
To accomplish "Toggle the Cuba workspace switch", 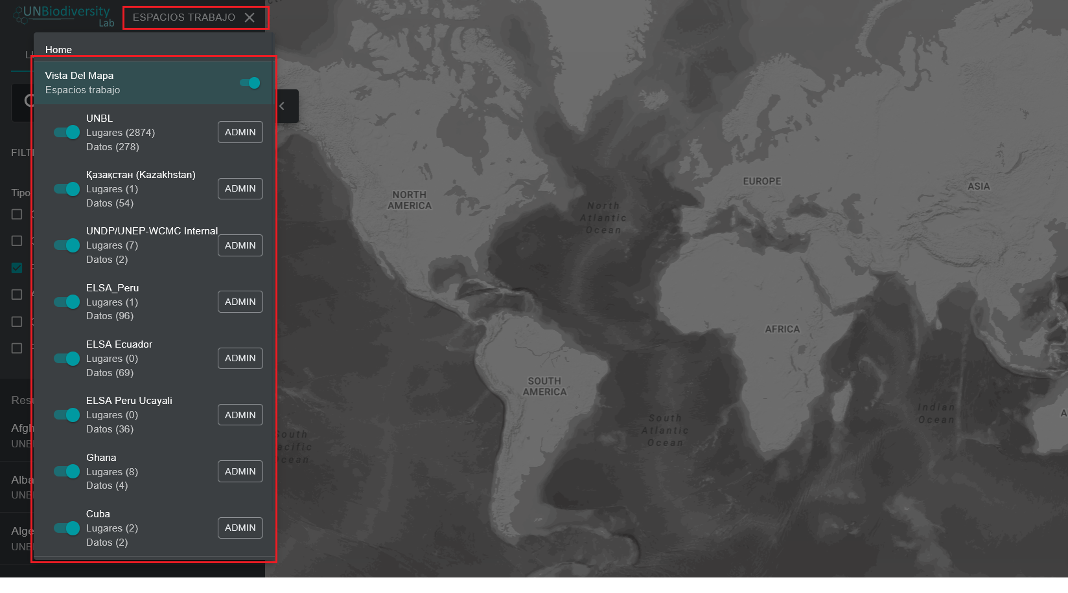I will click(67, 528).
